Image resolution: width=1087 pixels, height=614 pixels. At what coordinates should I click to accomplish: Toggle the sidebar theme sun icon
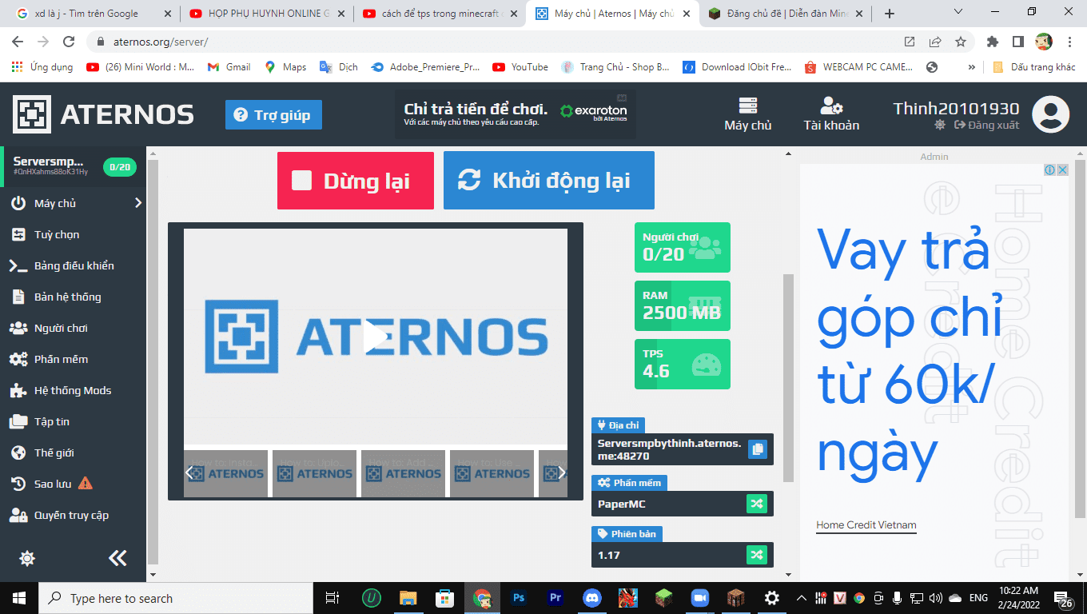point(27,558)
